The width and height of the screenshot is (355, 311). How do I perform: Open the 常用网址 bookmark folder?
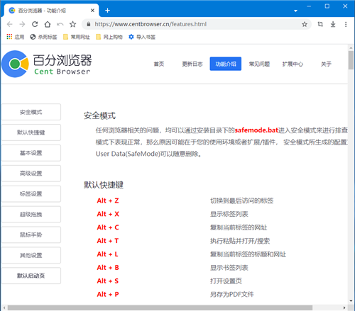77,37
